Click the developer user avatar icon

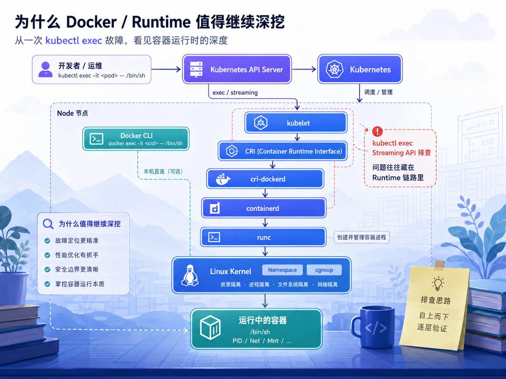pyautogui.click(x=45, y=69)
